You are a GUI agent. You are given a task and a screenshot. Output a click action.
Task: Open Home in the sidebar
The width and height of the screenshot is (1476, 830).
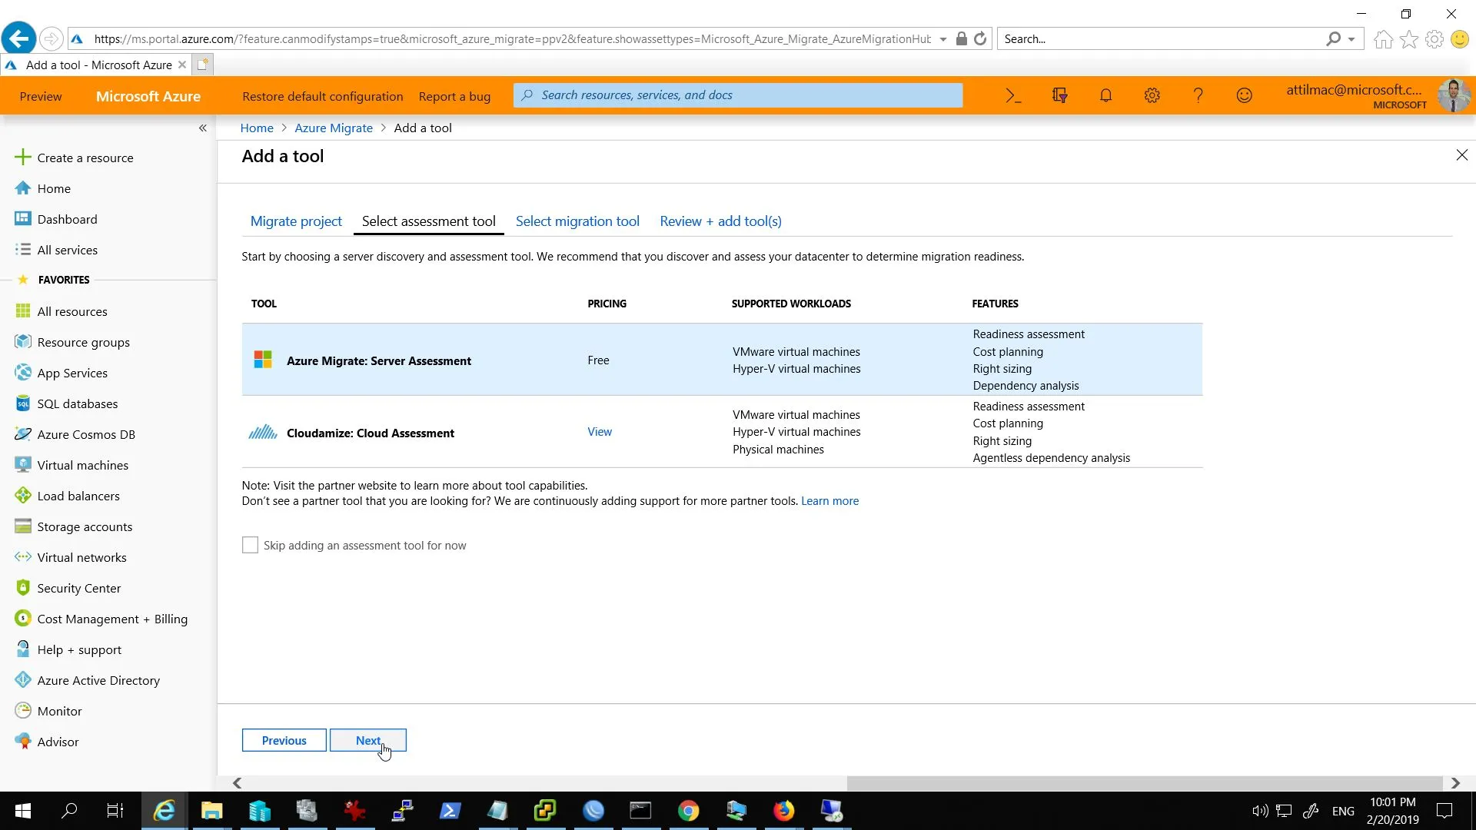click(x=54, y=188)
